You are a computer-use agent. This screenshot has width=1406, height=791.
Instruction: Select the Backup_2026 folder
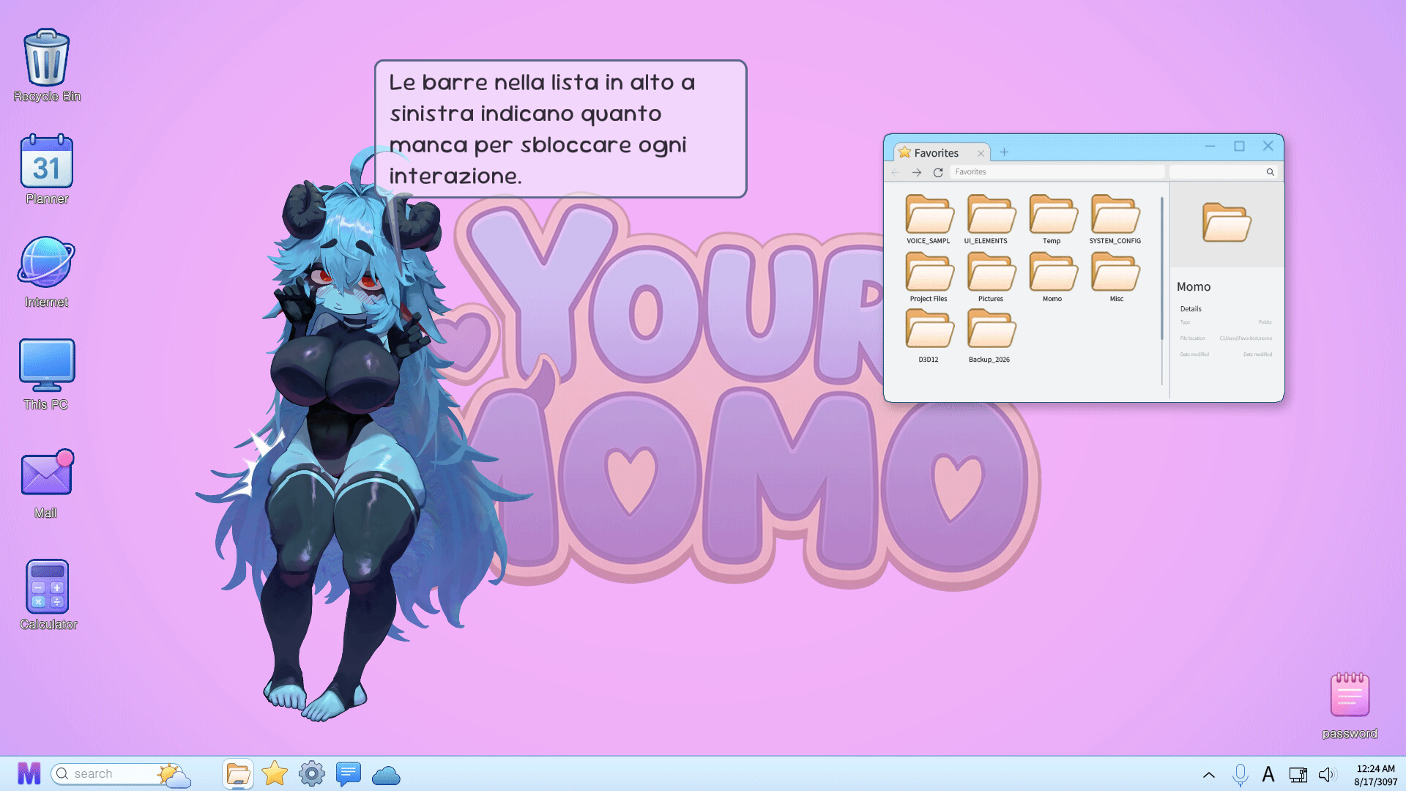tap(990, 336)
